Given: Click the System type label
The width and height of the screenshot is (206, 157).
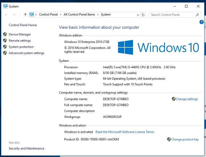Looking at the screenshot, I should tap(73, 79).
